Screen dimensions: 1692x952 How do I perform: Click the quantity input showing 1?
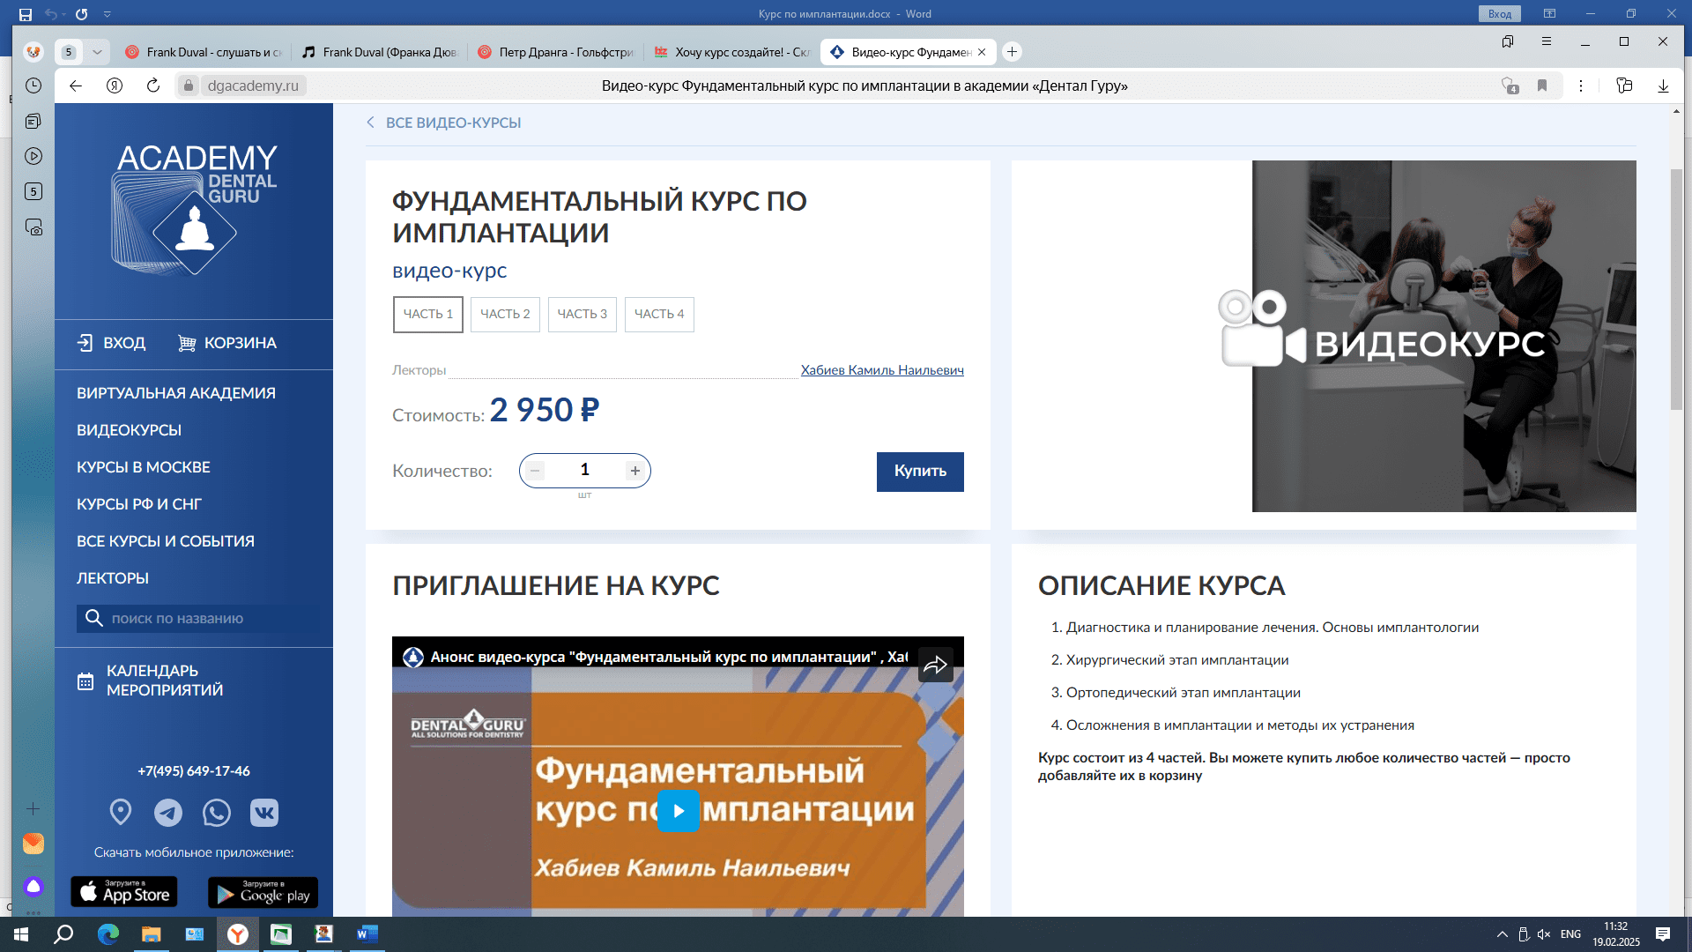pyautogui.click(x=584, y=470)
